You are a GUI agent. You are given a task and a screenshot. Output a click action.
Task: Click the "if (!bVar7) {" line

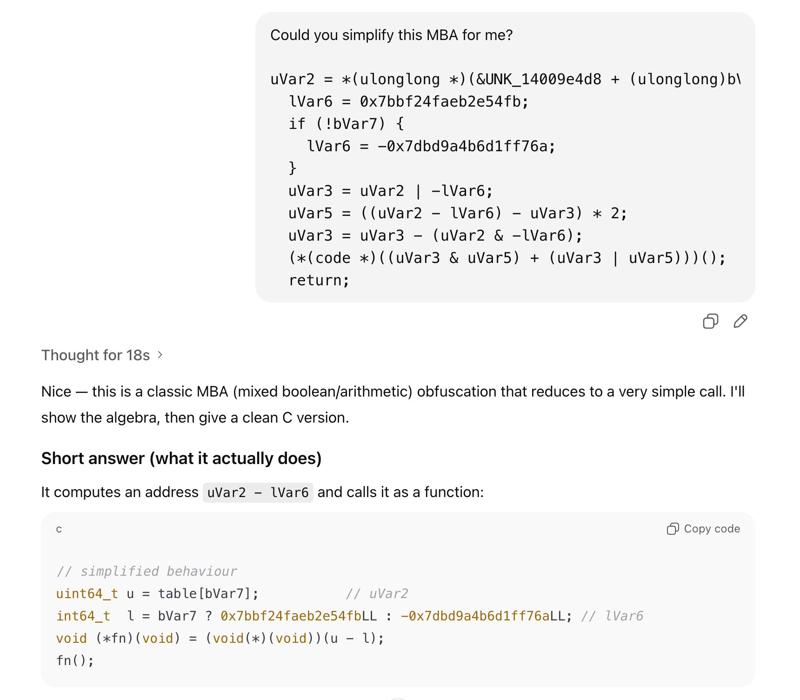coord(346,124)
